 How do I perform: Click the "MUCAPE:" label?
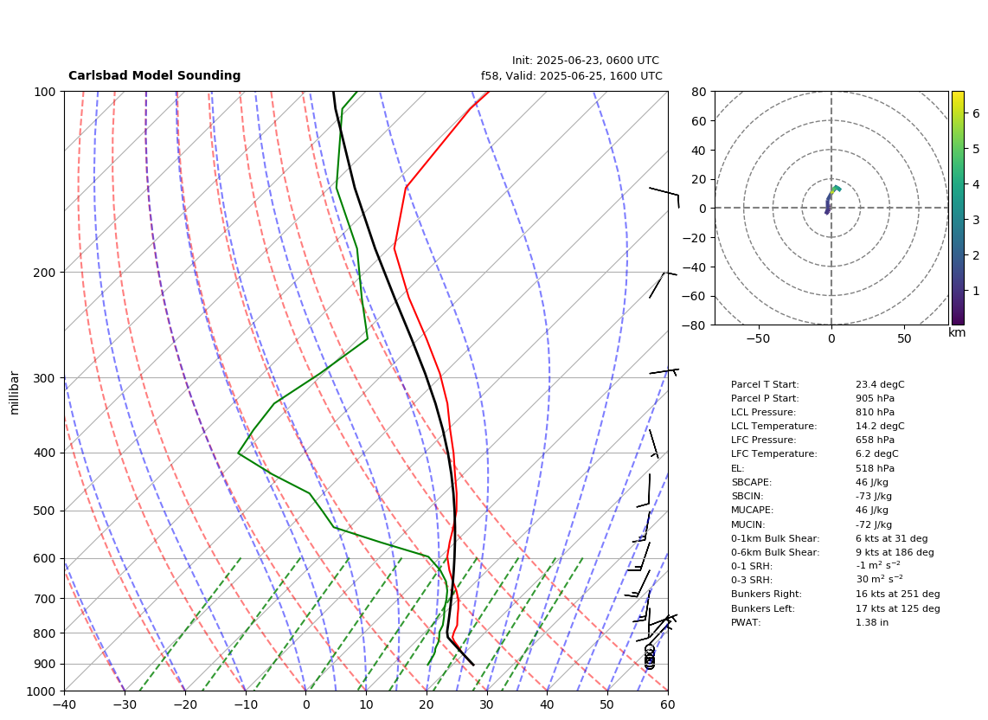click(x=753, y=510)
